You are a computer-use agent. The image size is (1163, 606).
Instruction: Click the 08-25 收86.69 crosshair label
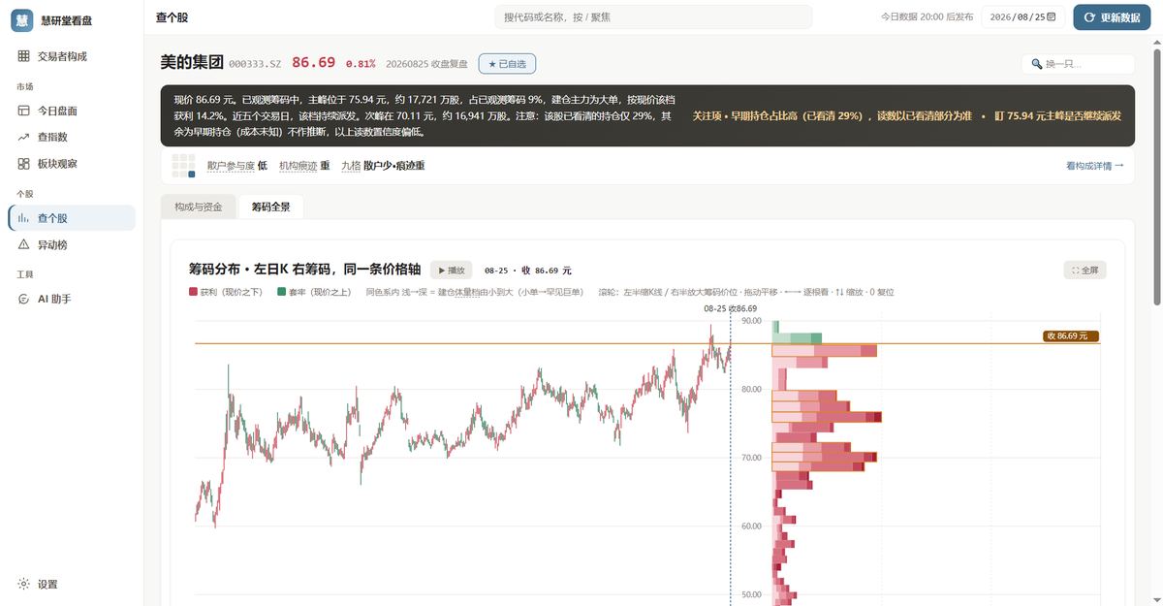pyautogui.click(x=731, y=308)
